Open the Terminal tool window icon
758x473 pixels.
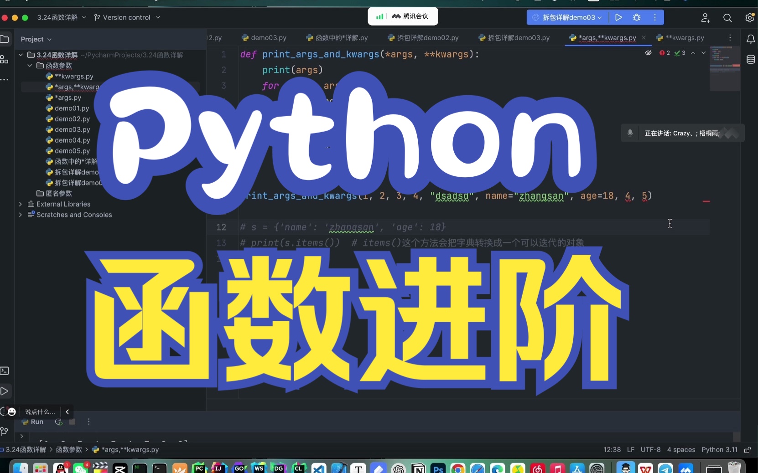click(5, 372)
